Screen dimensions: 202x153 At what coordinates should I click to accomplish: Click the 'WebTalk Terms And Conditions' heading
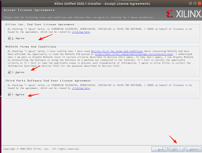click(x=31, y=47)
